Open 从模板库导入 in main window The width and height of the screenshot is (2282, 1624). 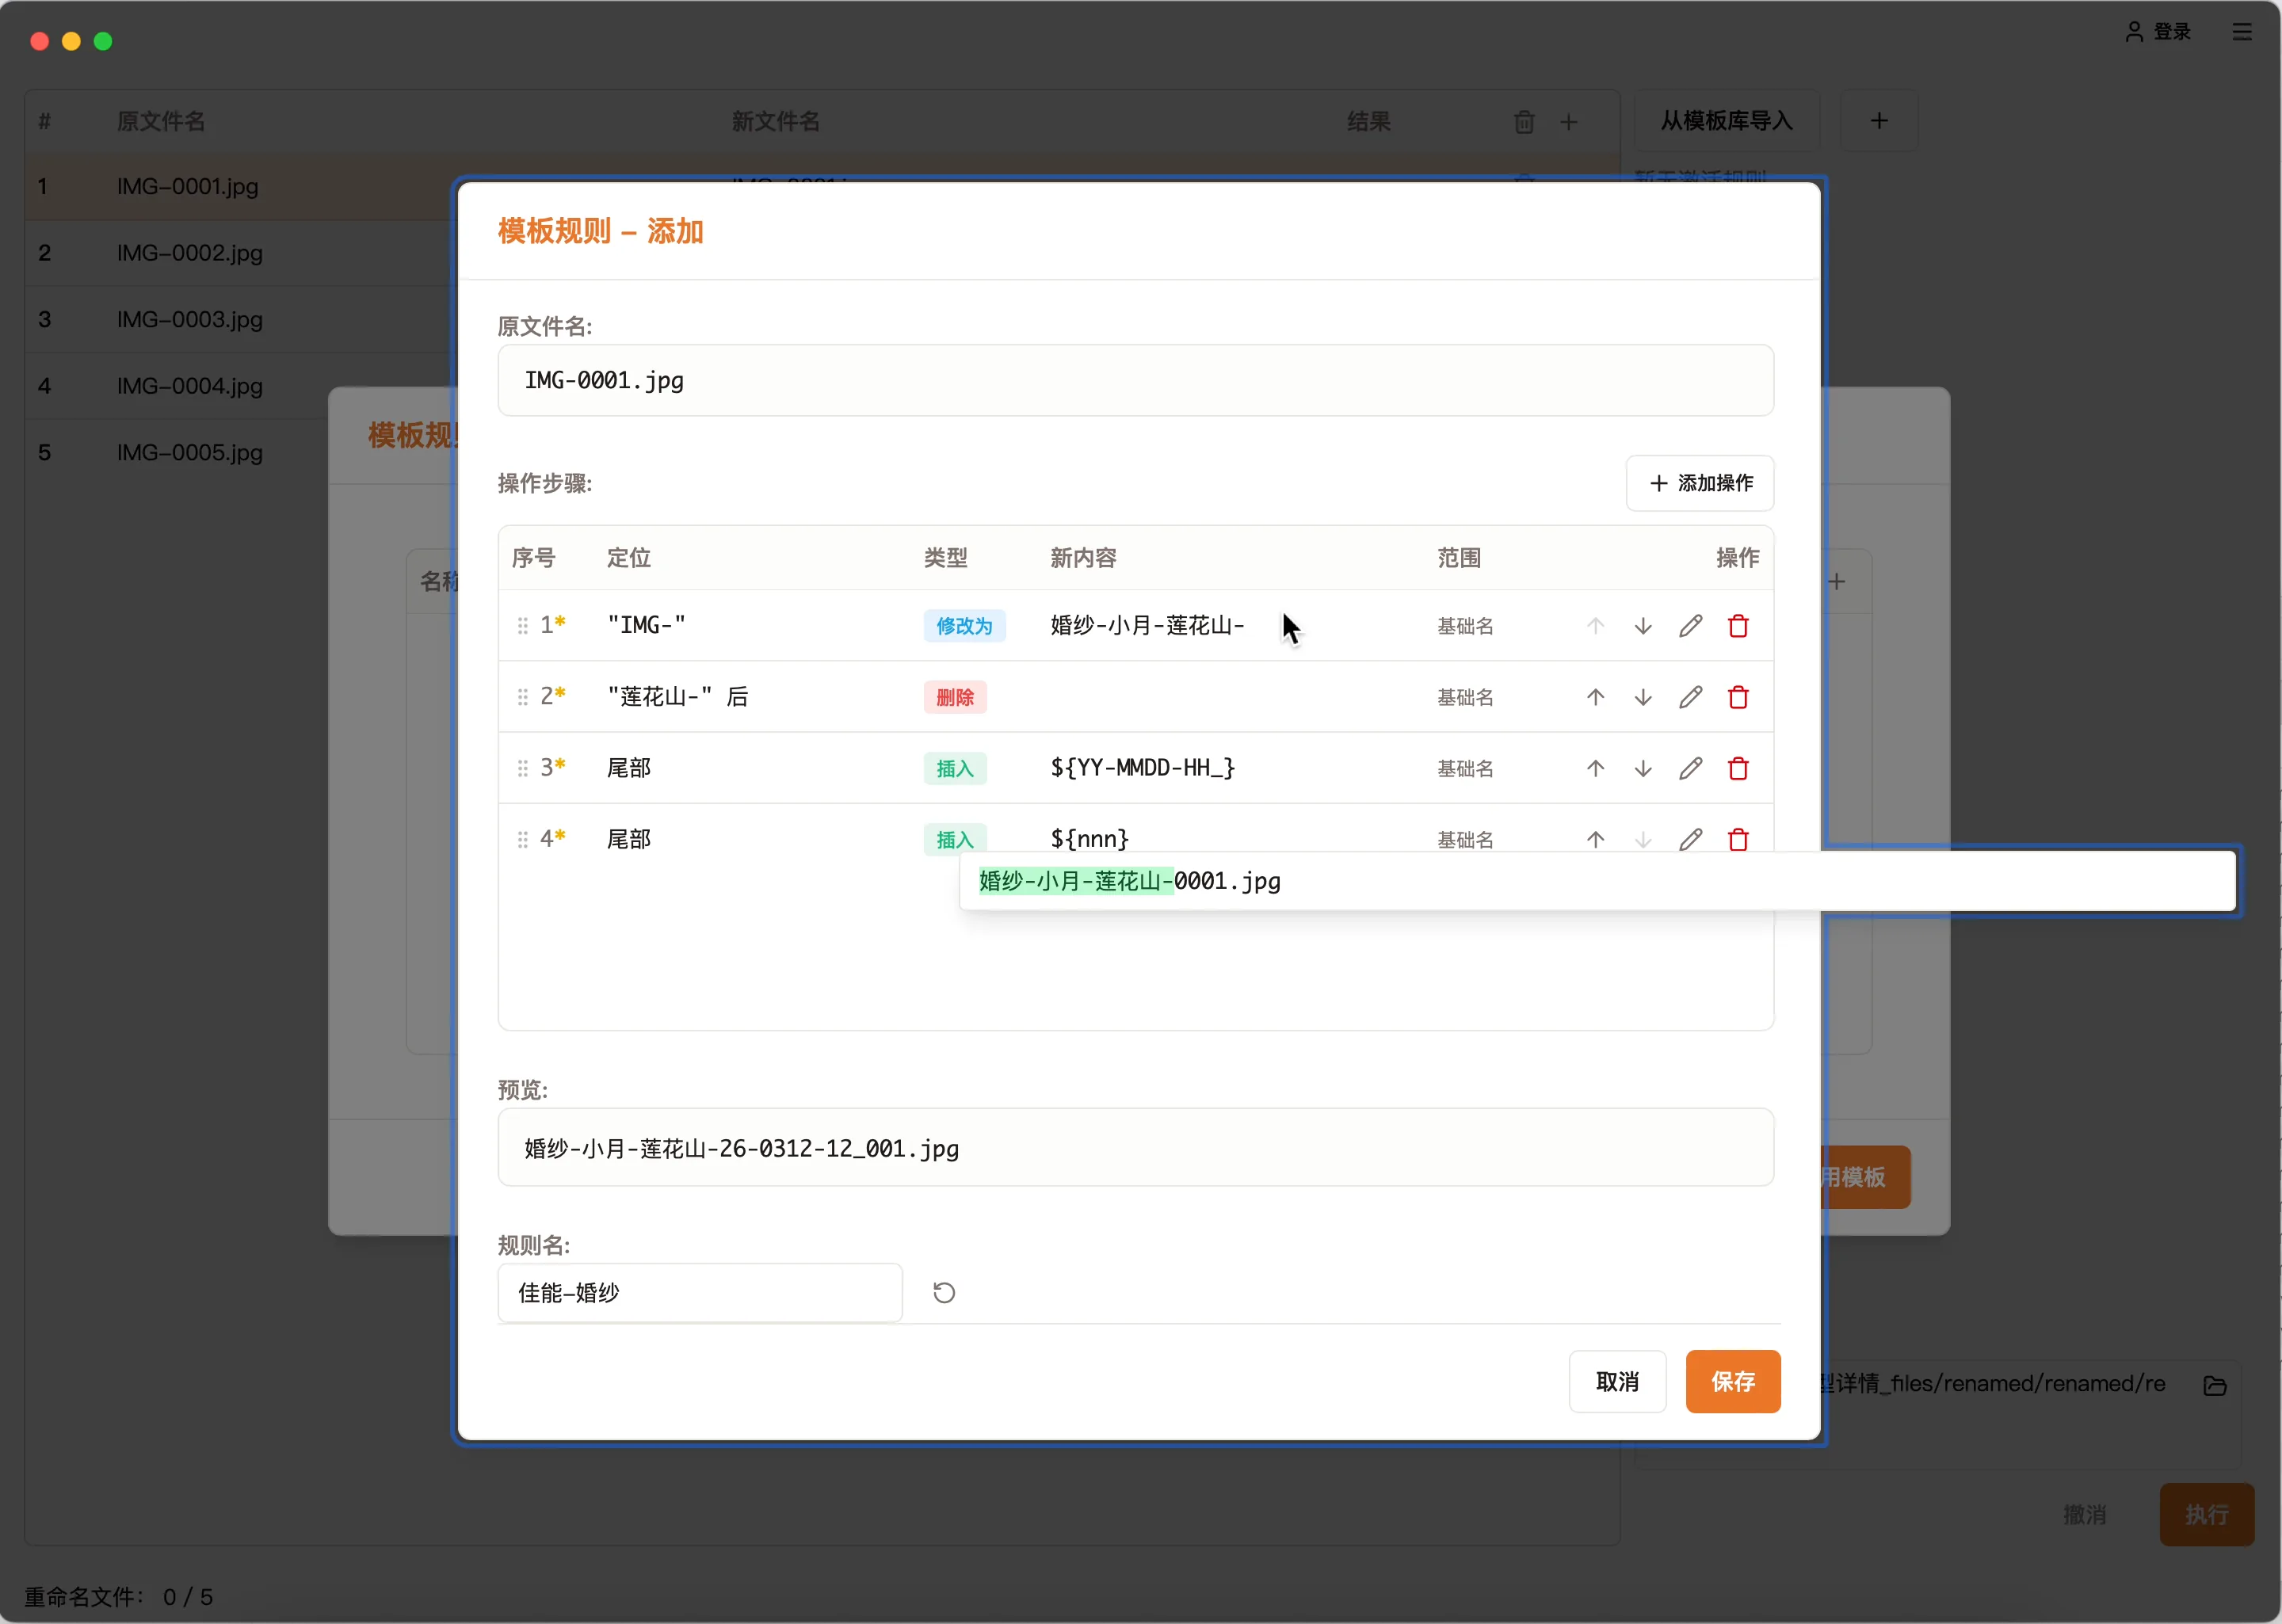coord(1726,121)
